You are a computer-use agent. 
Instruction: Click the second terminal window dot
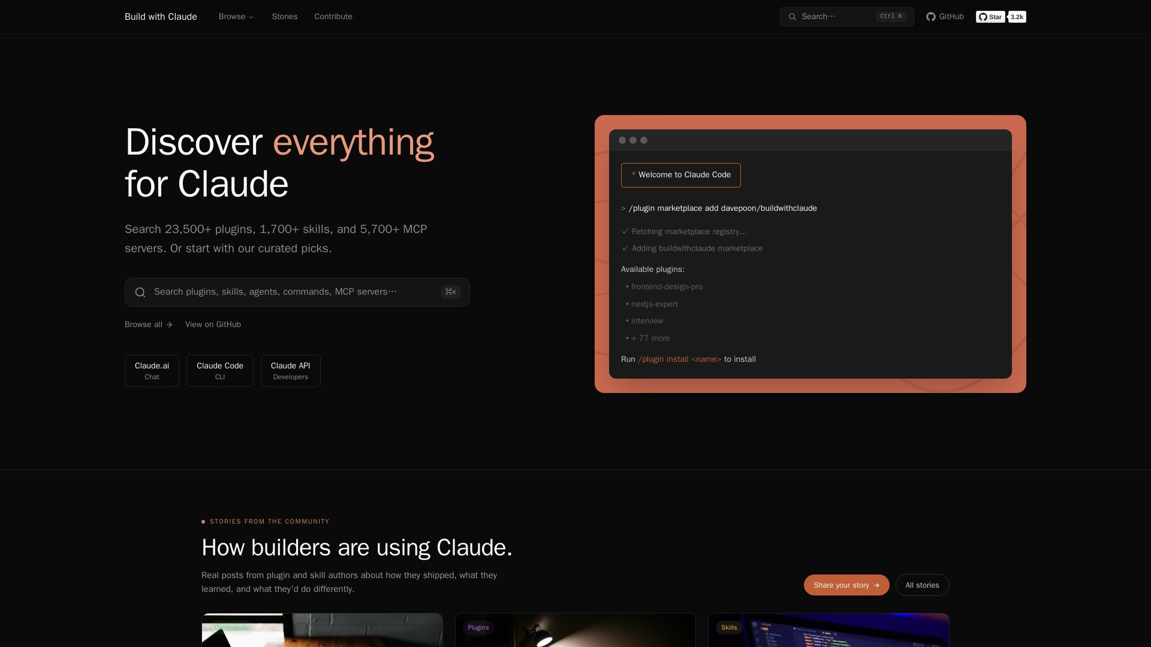coord(633,140)
